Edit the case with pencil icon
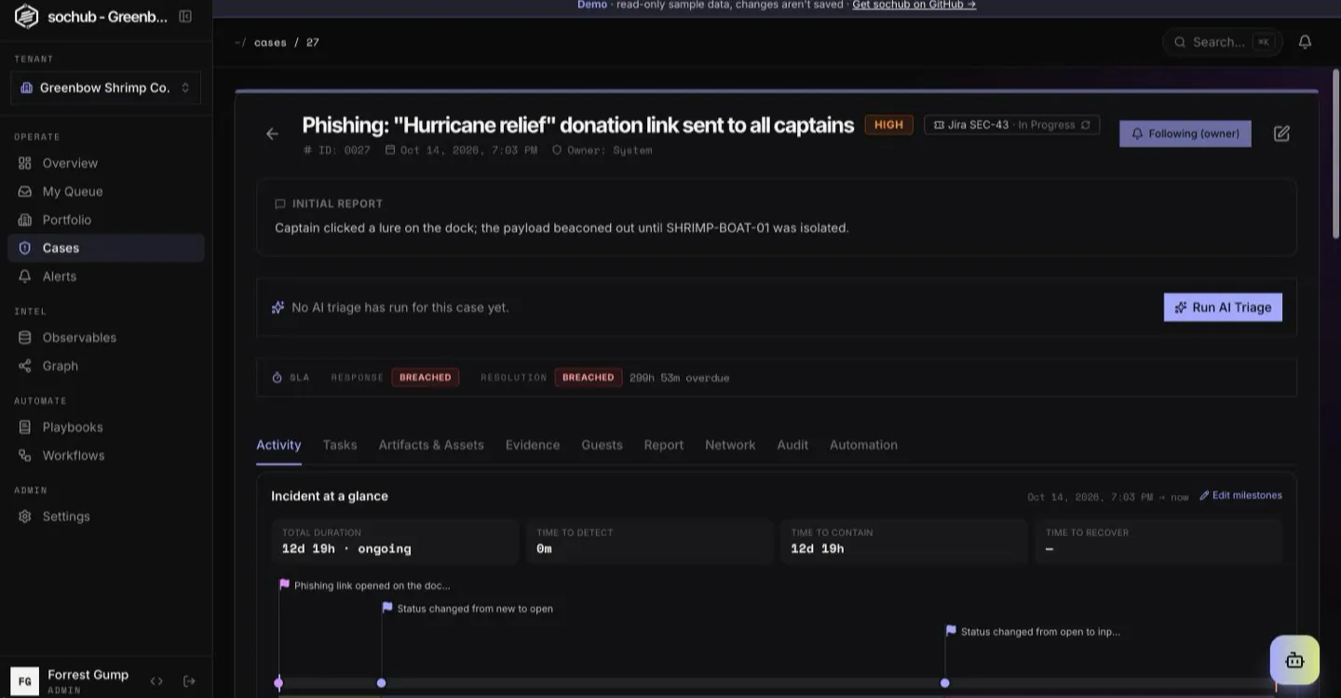 pos(1281,134)
